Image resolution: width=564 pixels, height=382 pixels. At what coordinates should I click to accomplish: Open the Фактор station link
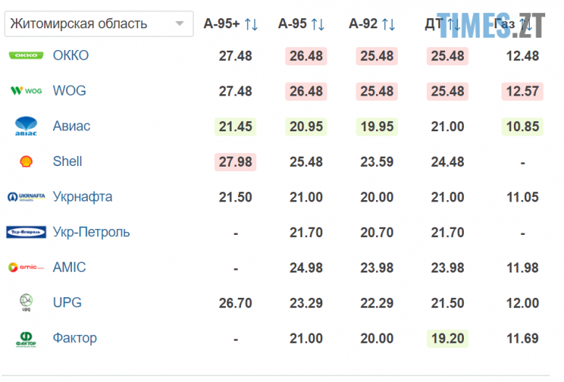pyautogui.click(x=75, y=338)
